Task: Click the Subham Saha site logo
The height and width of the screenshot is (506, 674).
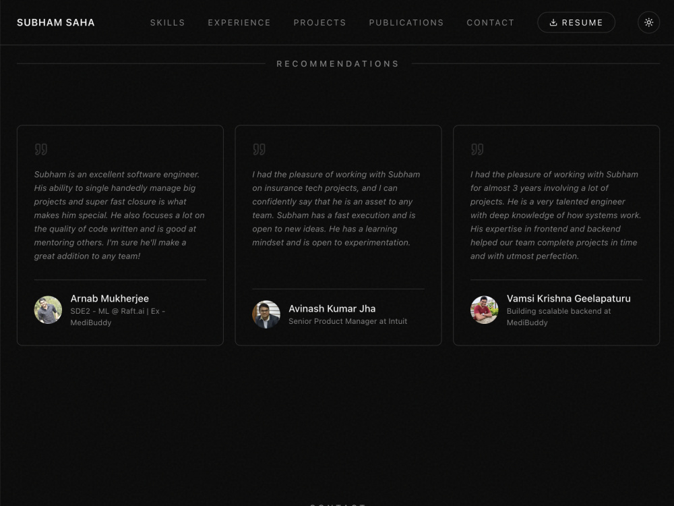Action: pyautogui.click(x=56, y=23)
